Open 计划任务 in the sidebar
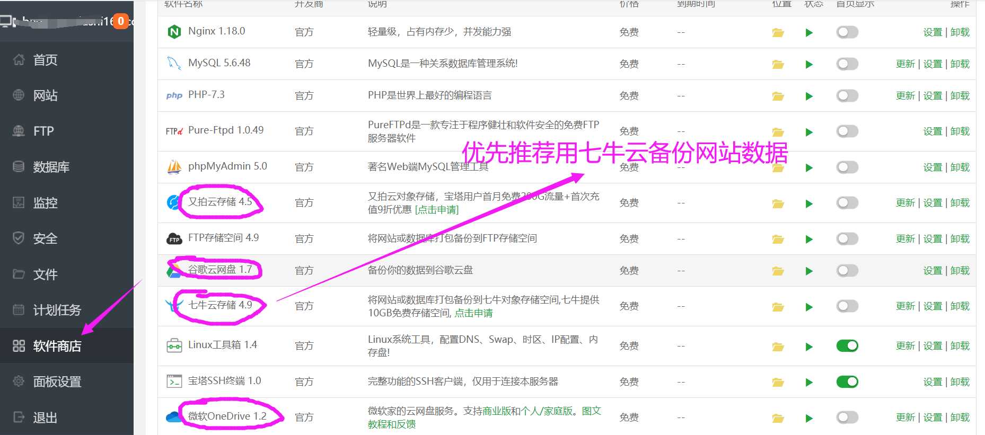Screen dimensions: 985x435 [x=67, y=310]
